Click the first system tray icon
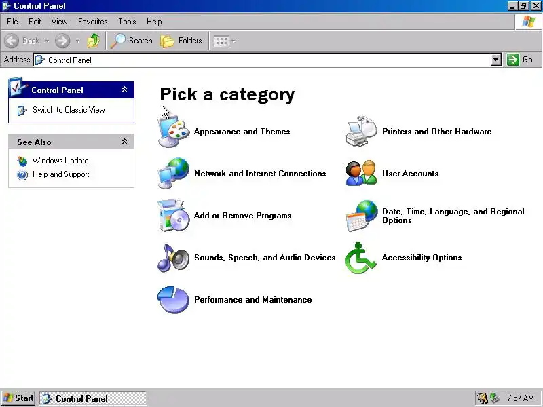Screen dimensions: 543x407 (482, 398)
